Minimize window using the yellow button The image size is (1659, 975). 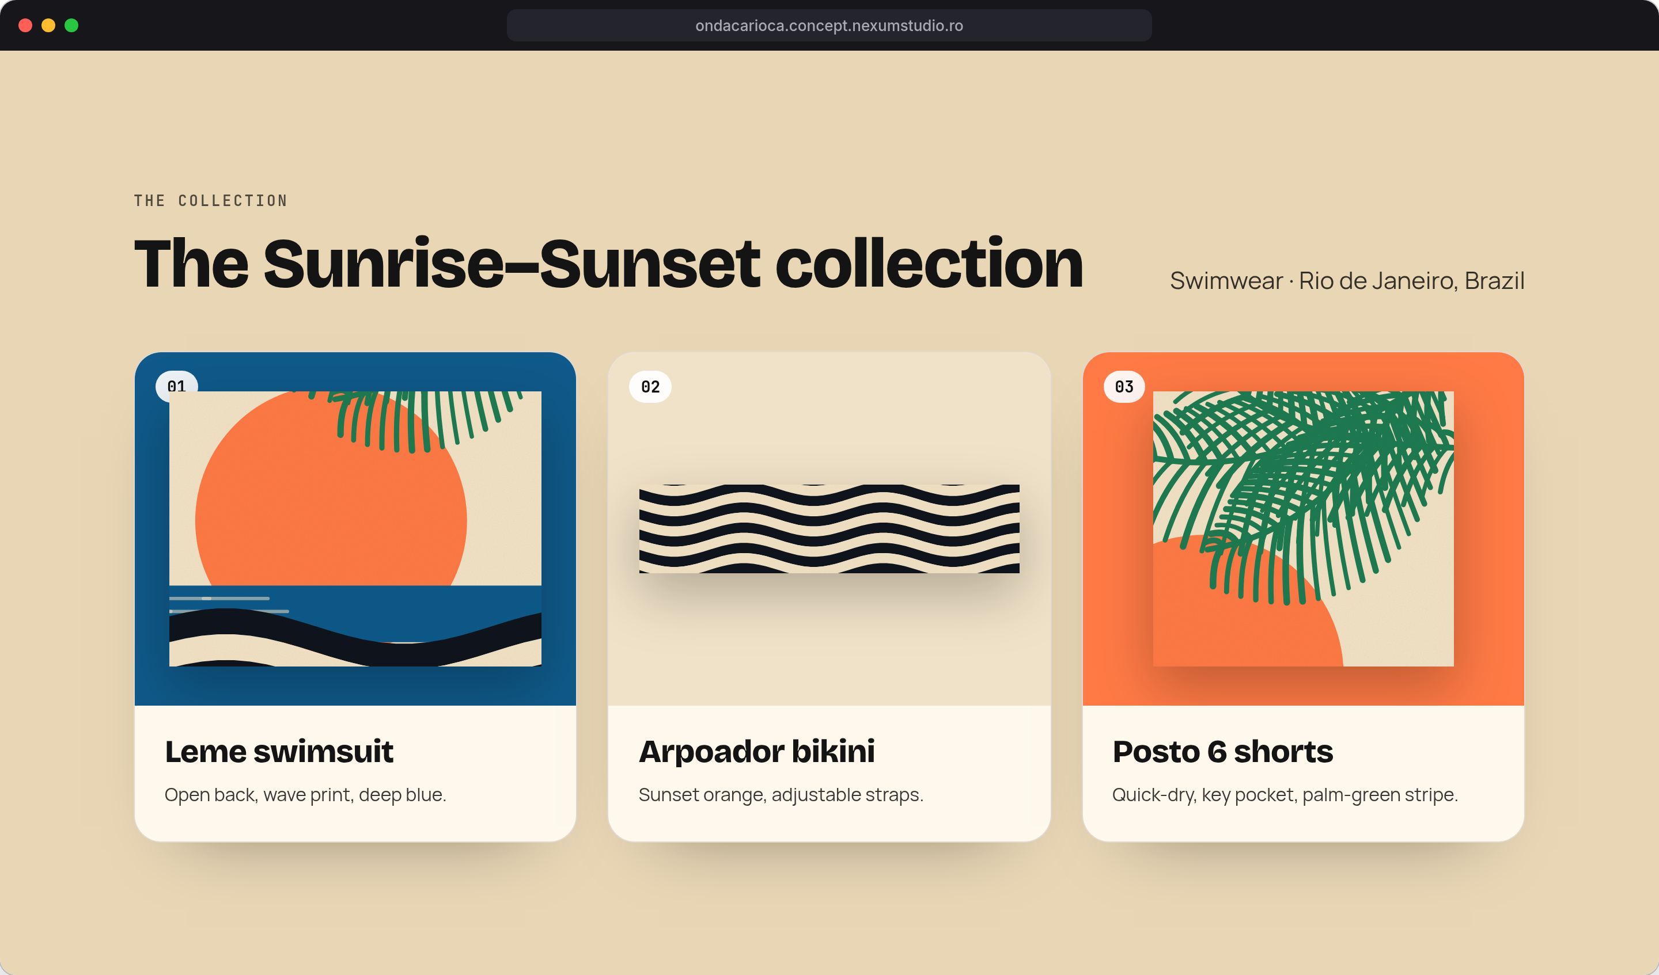pos(49,26)
